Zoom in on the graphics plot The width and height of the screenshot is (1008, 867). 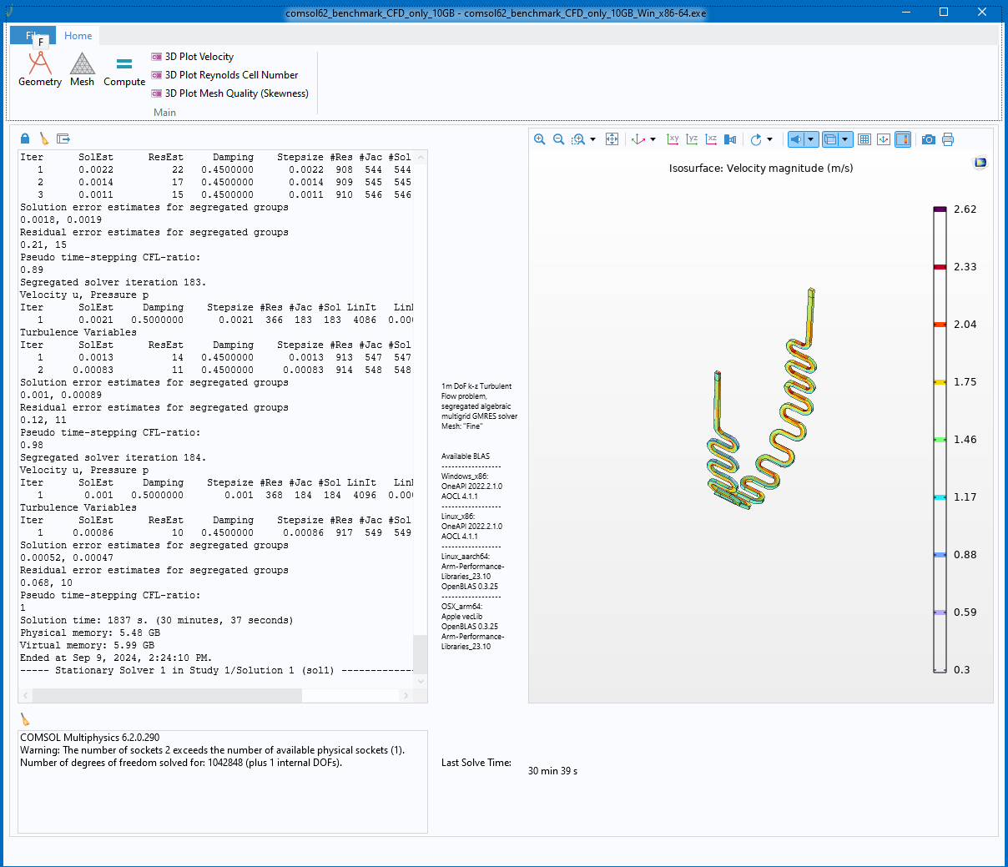point(540,139)
